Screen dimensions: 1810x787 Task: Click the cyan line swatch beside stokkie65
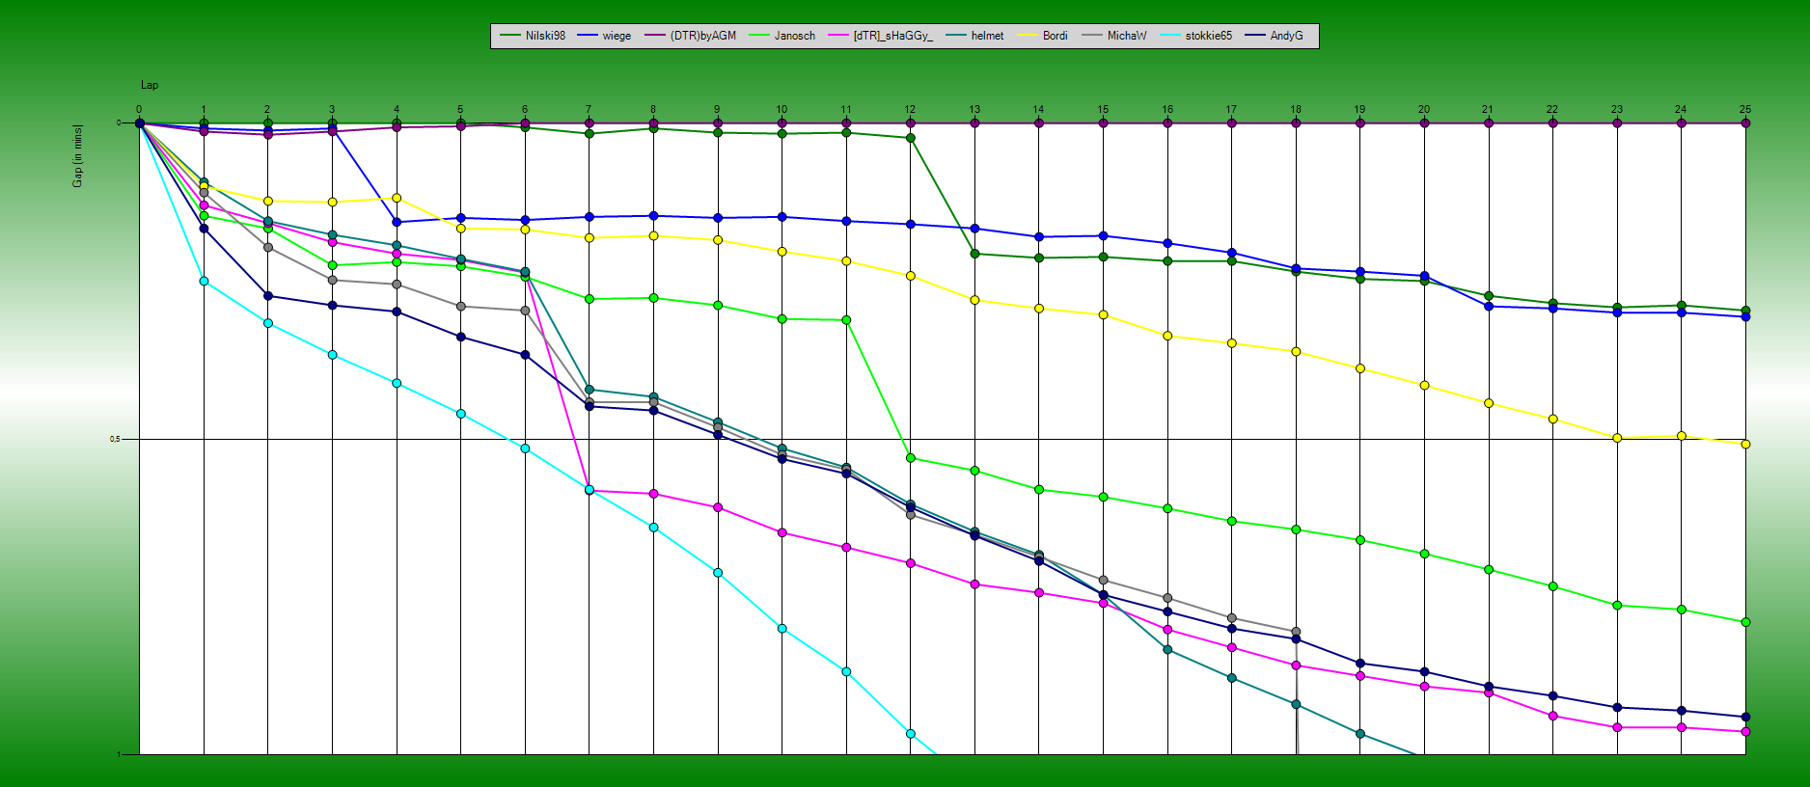coord(1170,36)
